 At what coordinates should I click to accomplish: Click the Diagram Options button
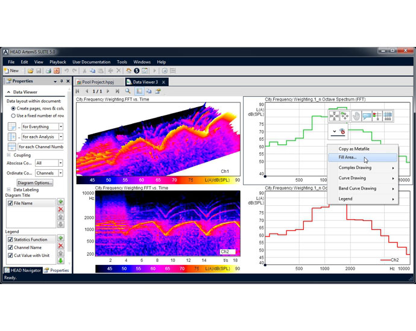(35, 183)
